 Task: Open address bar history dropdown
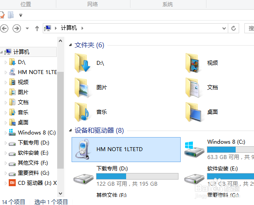pyautogui.click(x=224, y=28)
